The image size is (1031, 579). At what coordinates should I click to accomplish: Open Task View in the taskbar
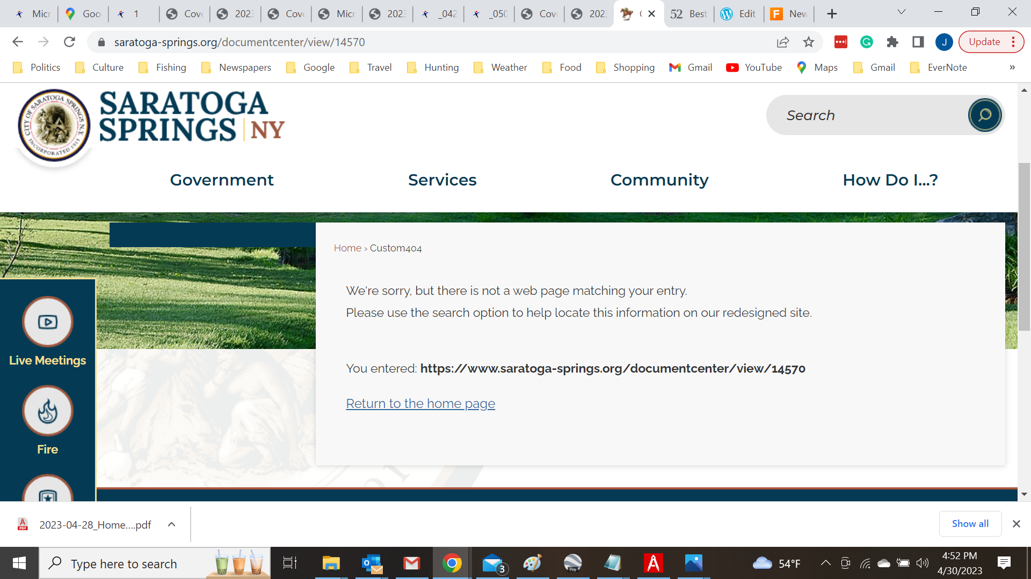[290, 563]
